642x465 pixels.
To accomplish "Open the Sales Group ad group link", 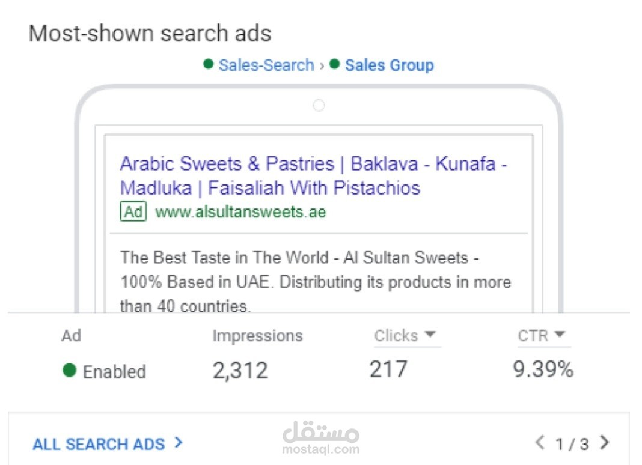I will (389, 65).
